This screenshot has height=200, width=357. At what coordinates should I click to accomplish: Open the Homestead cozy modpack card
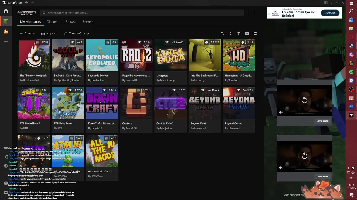click(239, 62)
